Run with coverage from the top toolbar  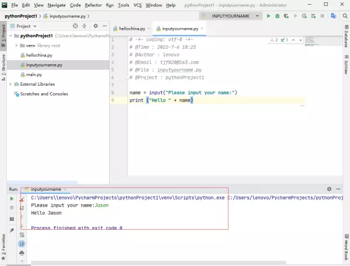click(x=286, y=16)
